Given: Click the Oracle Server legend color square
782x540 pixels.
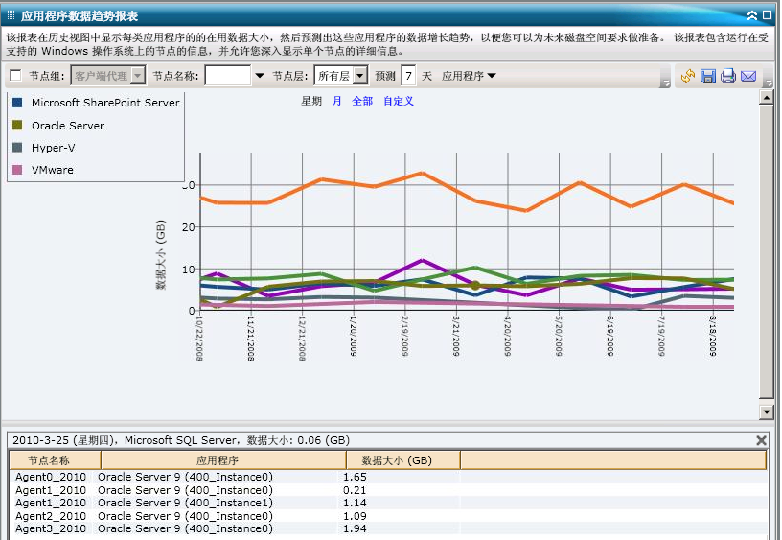Looking at the screenshot, I should [x=17, y=126].
